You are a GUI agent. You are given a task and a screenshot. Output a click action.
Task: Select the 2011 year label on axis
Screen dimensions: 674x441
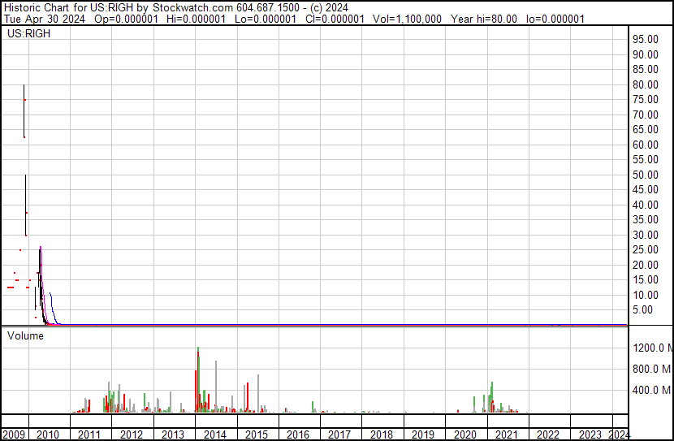[89, 435]
